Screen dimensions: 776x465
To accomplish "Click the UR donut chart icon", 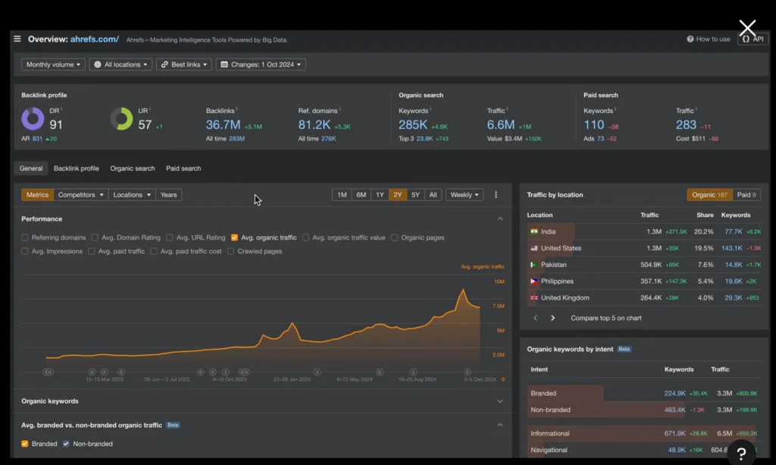I will pos(121,119).
